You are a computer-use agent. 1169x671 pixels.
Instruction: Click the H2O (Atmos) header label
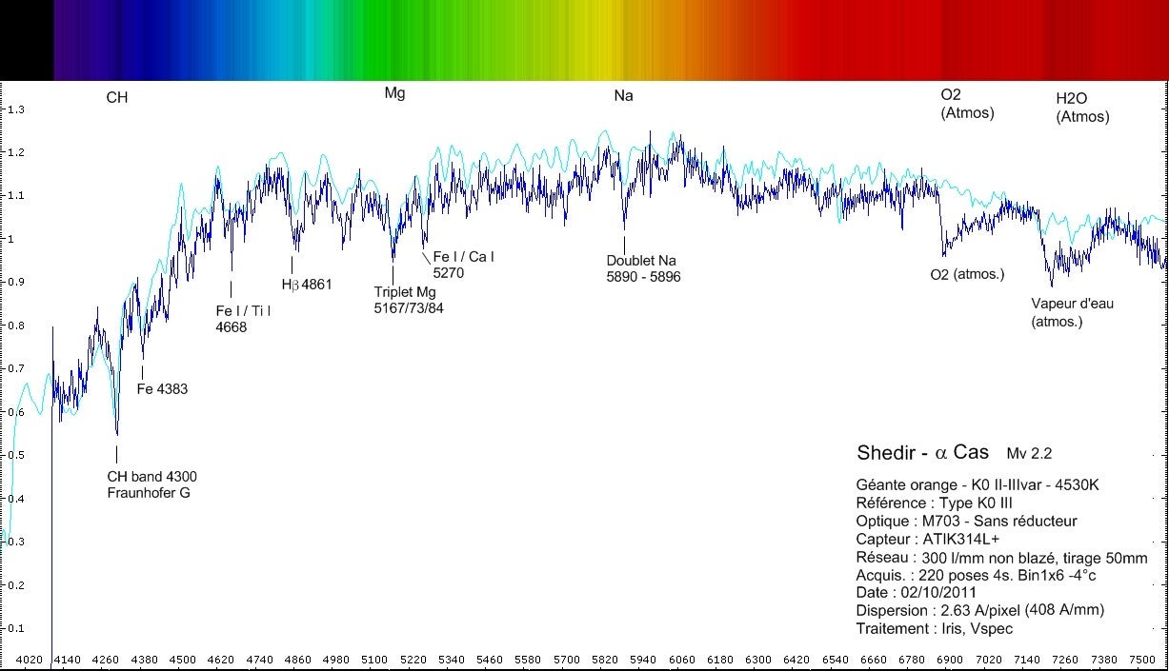tap(1082, 108)
